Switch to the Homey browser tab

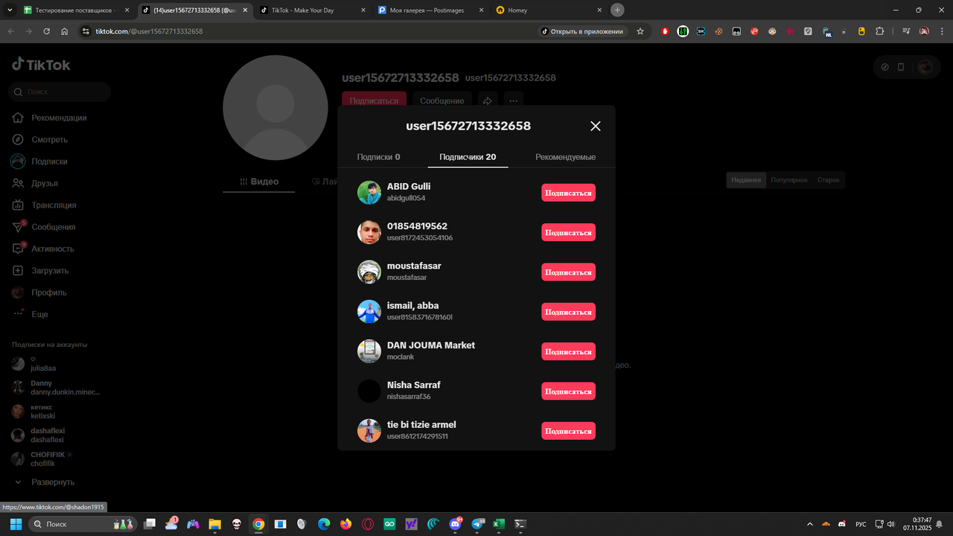click(549, 10)
